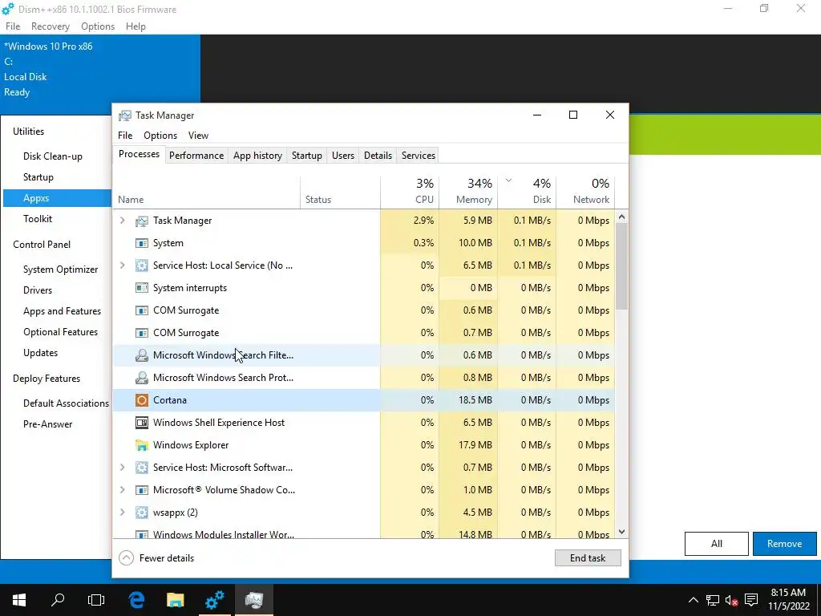Switch to the Startup tab in Task Manager
The image size is (821, 616).
[307, 156]
